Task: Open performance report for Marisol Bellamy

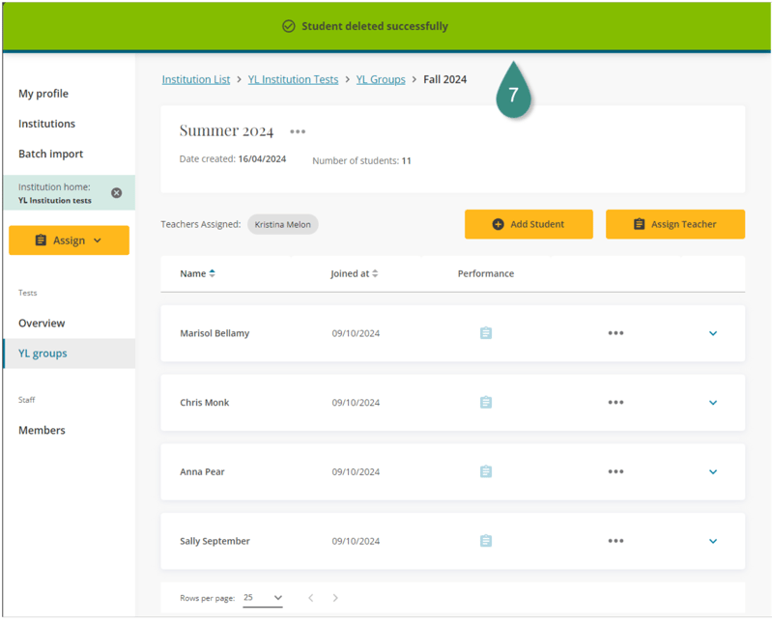Action: click(486, 333)
